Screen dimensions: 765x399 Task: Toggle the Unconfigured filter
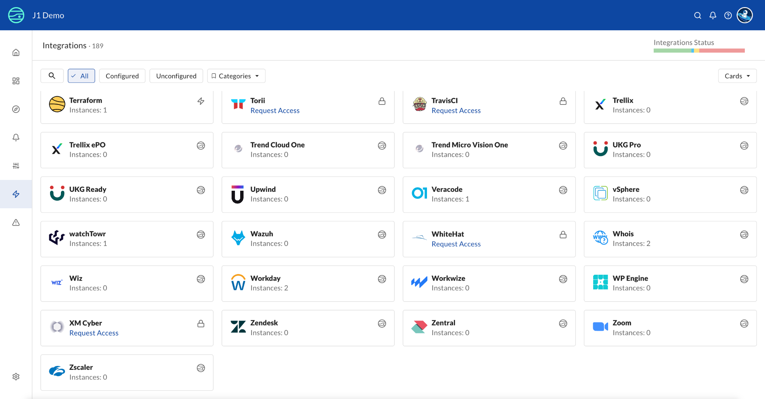coord(176,76)
